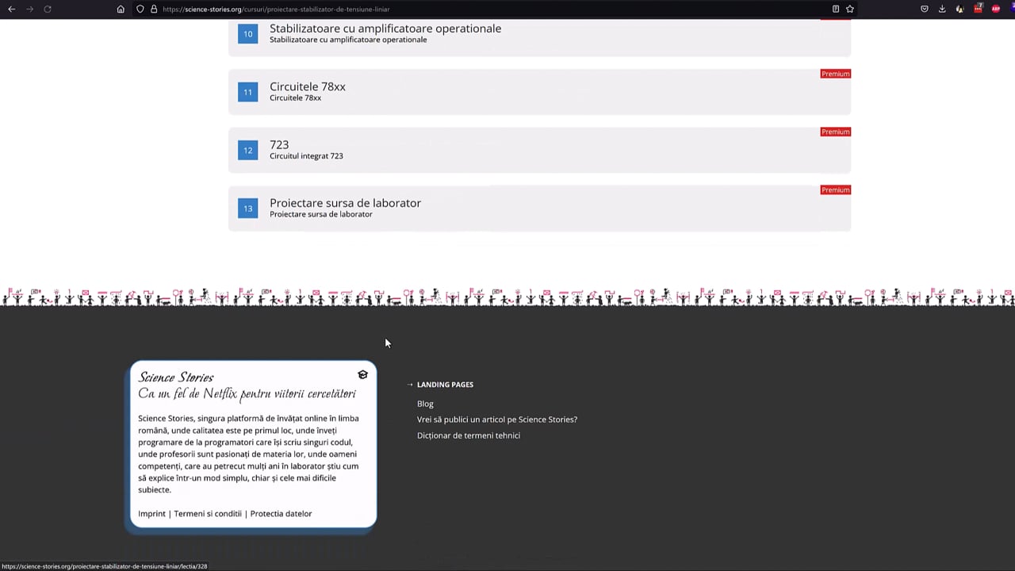Viewport: 1015px width, 571px height.
Task: Open the browser downloads panel
Action: 942,9
